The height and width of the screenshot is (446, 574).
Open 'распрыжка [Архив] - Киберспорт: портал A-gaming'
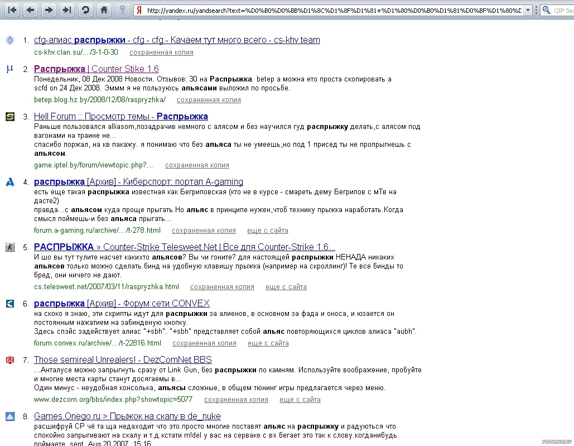point(138,181)
